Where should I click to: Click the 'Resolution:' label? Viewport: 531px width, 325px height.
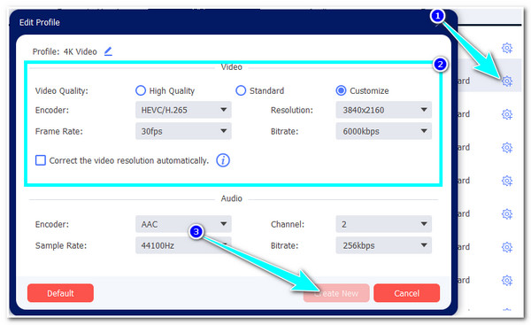click(291, 110)
